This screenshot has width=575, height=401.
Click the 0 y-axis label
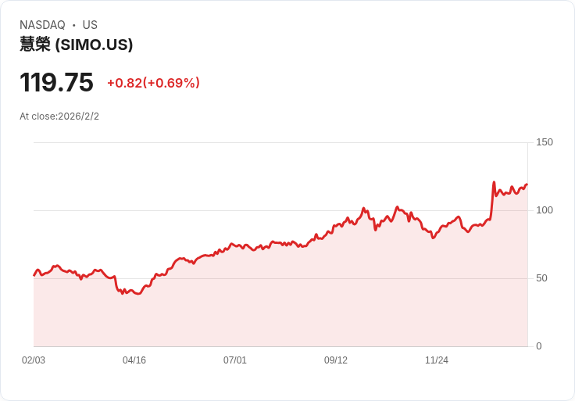click(539, 346)
